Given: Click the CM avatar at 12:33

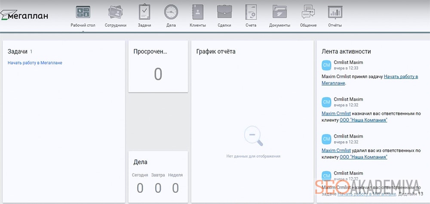Looking at the screenshot, I should (326, 65).
